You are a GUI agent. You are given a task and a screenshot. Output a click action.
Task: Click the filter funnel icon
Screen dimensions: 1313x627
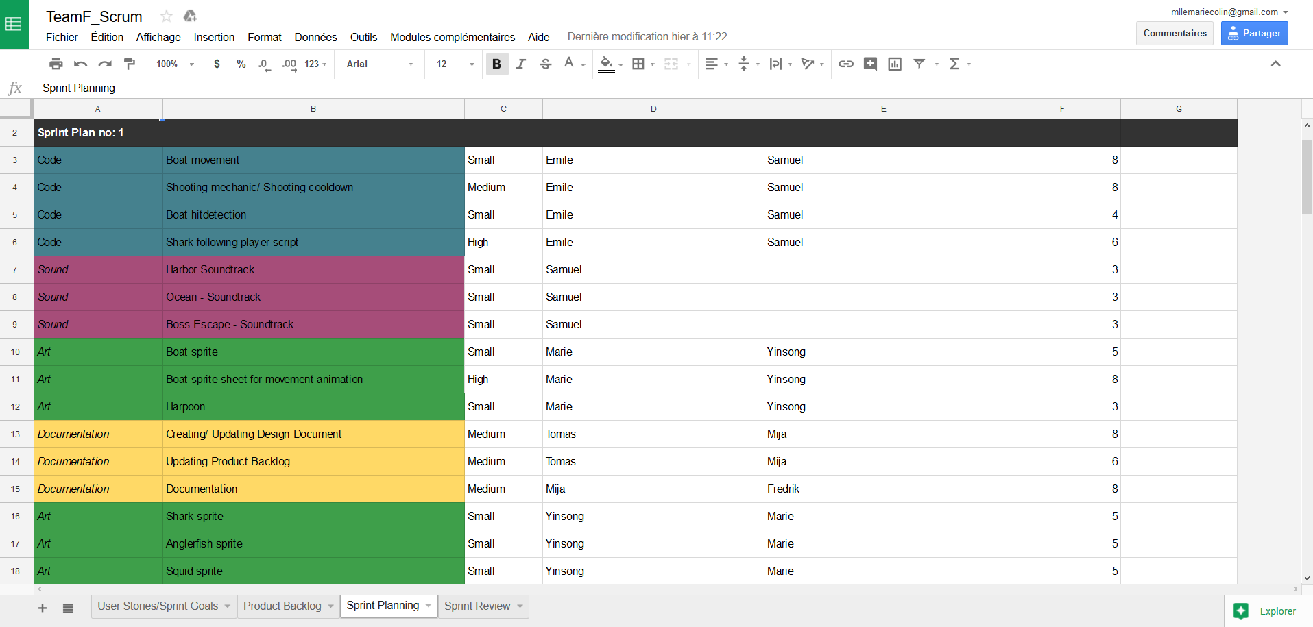[919, 64]
